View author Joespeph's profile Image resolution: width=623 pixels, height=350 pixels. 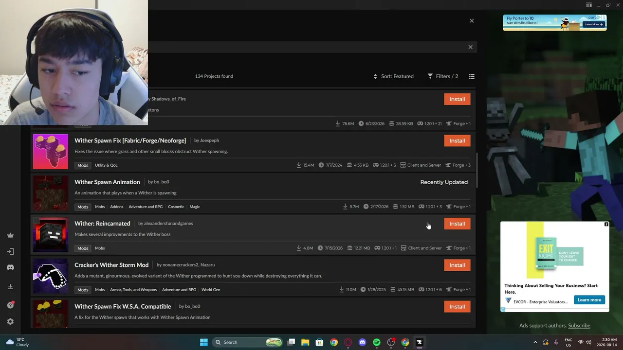tap(210, 140)
